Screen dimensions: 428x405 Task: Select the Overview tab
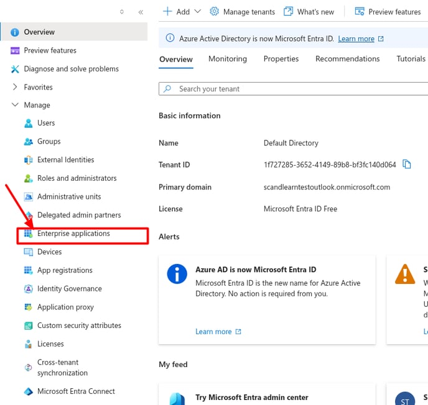(176, 59)
